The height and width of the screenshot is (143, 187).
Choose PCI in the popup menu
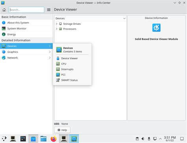[72, 75]
